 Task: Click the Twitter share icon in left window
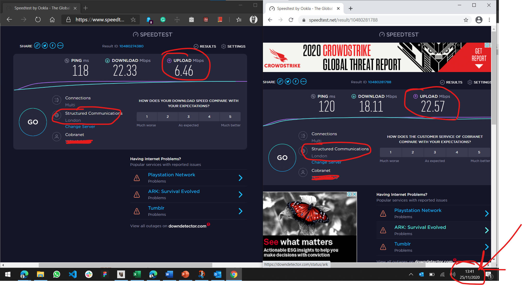45,46
